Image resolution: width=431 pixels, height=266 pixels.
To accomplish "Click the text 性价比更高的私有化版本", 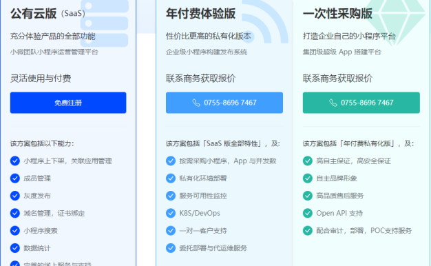I will [x=209, y=37].
